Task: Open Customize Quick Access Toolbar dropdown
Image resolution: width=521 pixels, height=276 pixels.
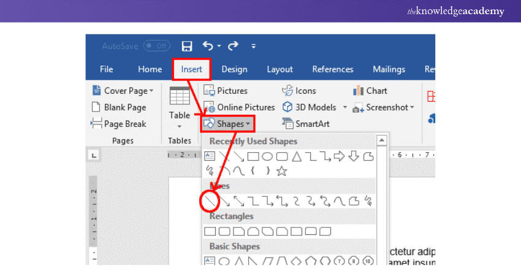Action: point(253,46)
